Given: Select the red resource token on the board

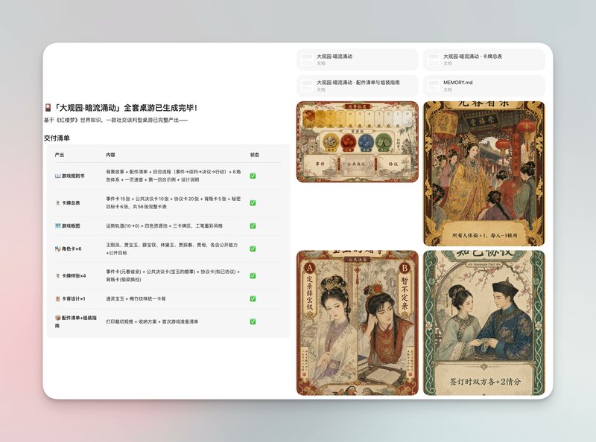Looking at the screenshot, I should (348, 142).
